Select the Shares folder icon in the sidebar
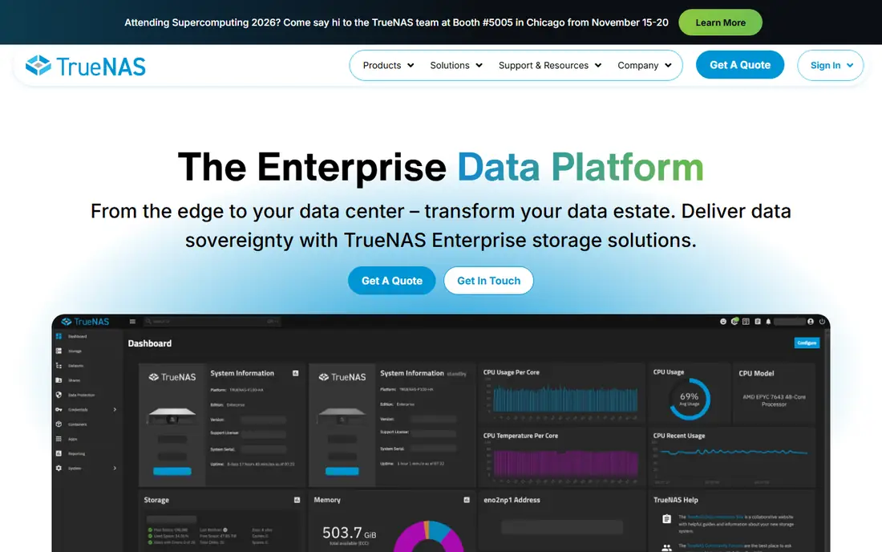This screenshot has height=552, width=882. 59,380
